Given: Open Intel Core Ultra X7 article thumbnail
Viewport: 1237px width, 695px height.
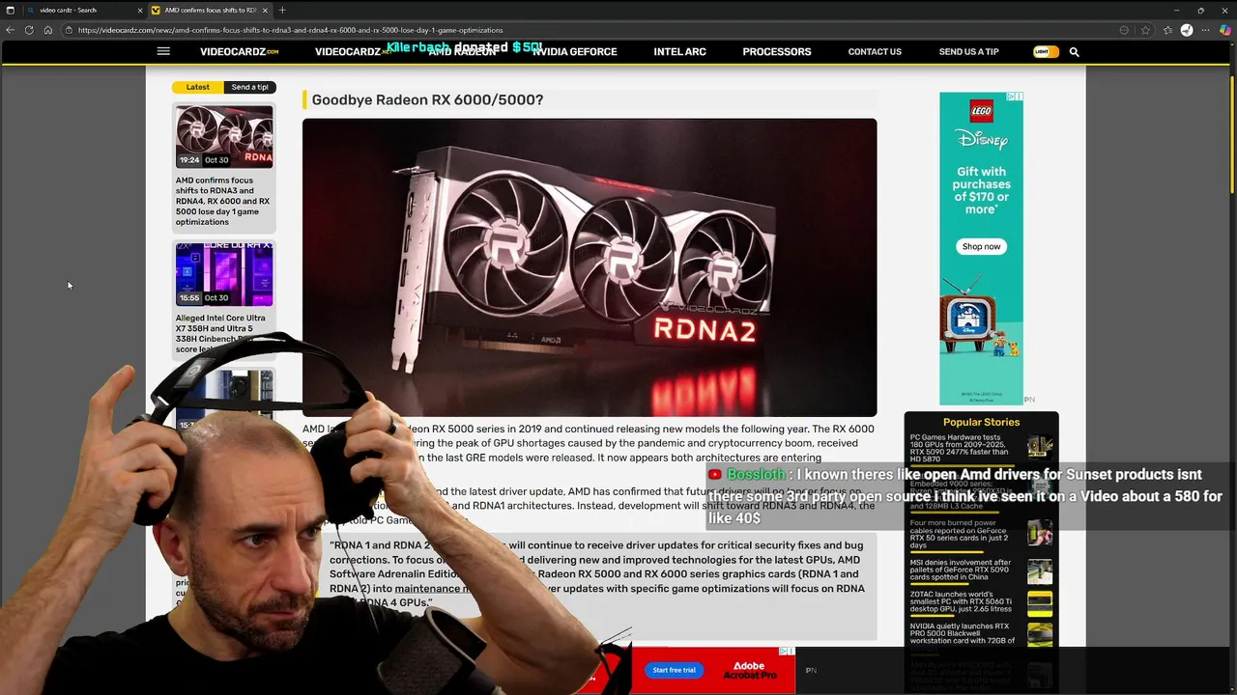Looking at the screenshot, I should (x=224, y=274).
